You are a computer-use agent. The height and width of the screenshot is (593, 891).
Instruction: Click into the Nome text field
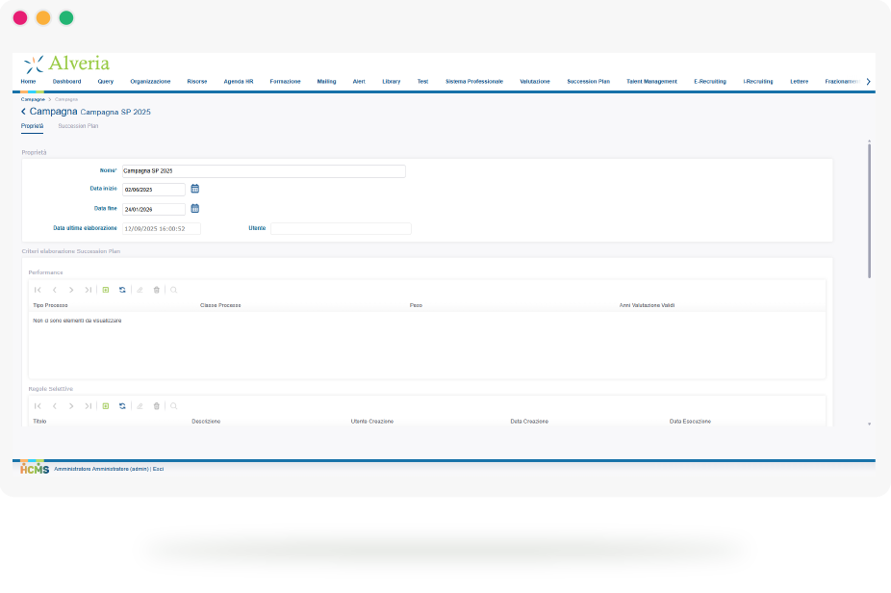263,170
